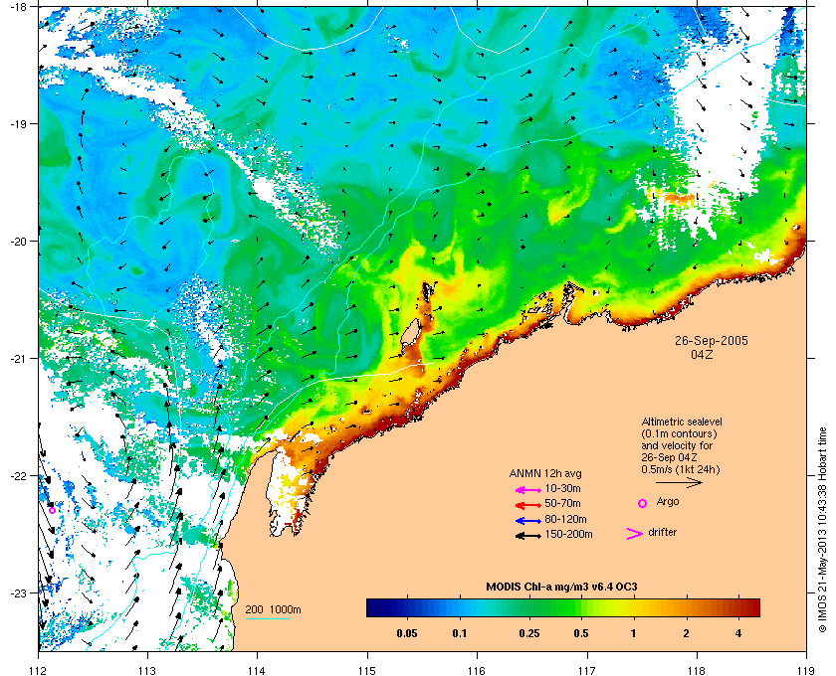Click the MODIS Chl-a mg/m3 v6.4 OC3 title
The width and height of the screenshot is (836, 676).
[561, 588]
